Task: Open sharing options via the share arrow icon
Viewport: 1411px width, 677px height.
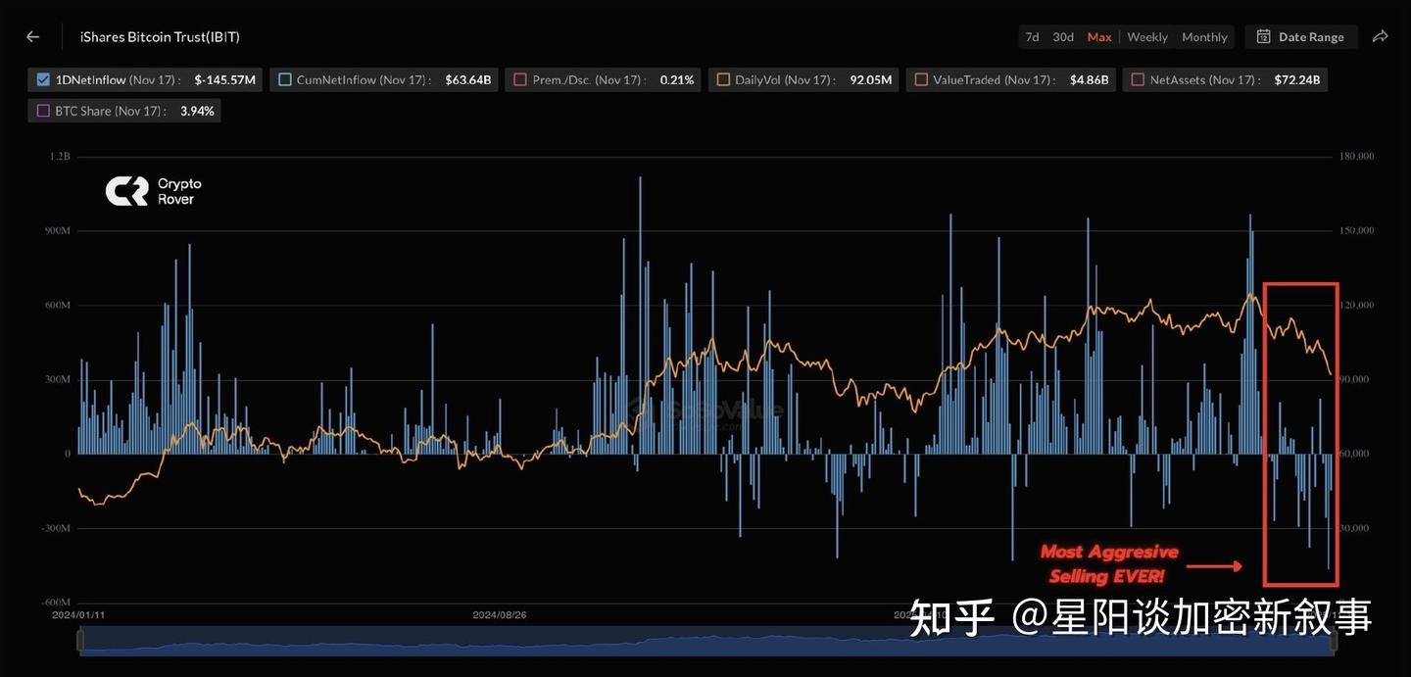Action: (1380, 35)
